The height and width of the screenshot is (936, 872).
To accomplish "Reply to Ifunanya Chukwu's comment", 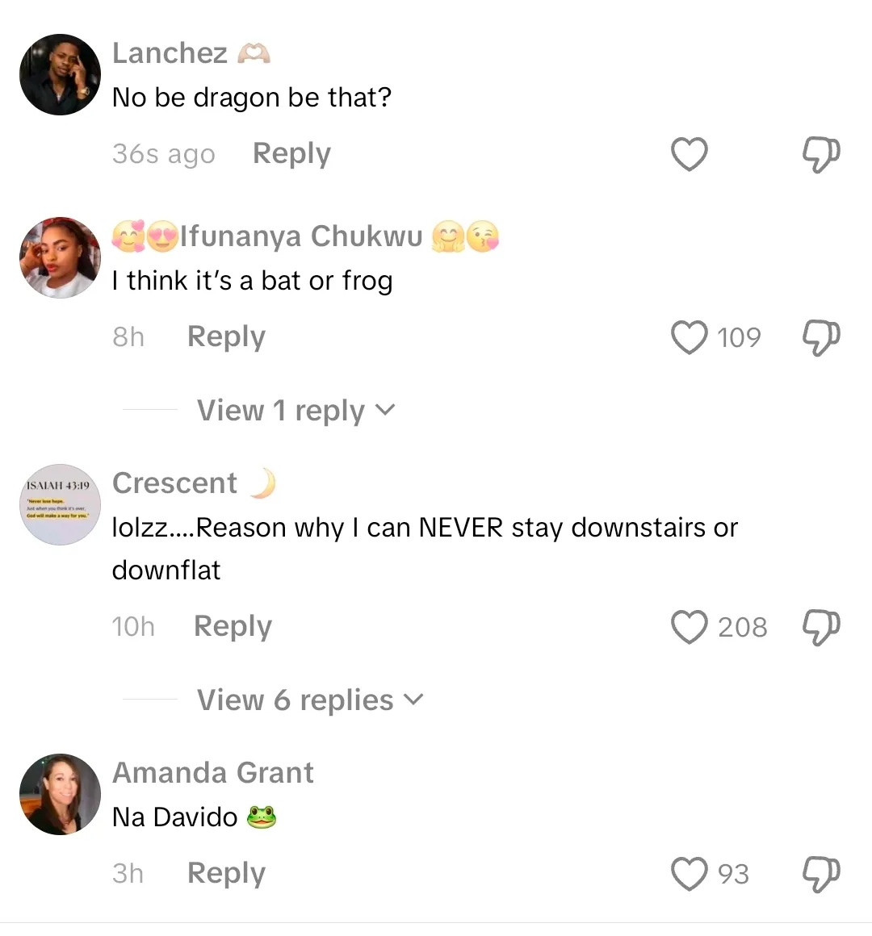I will click(226, 336).
